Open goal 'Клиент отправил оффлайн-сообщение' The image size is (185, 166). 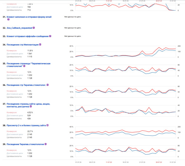click(x=28, y=36)
